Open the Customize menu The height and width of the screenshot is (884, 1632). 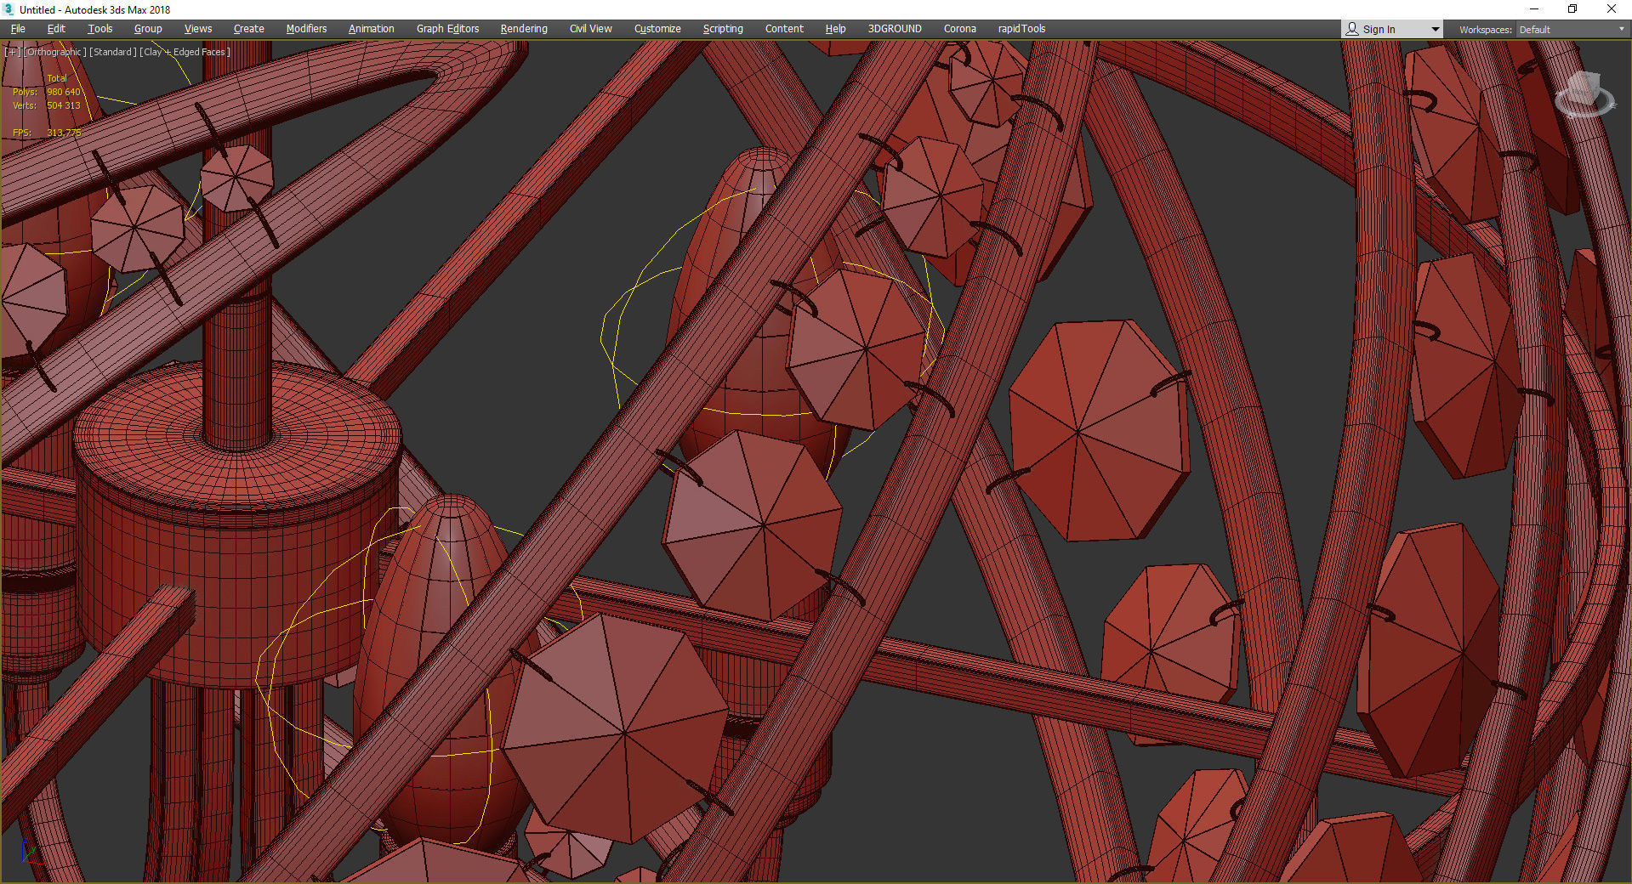pyautogui.click(x=657, y=29)
